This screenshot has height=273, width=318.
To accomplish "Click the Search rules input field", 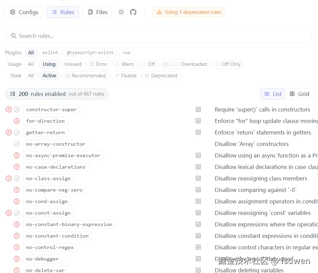I will tap(158, 36).
